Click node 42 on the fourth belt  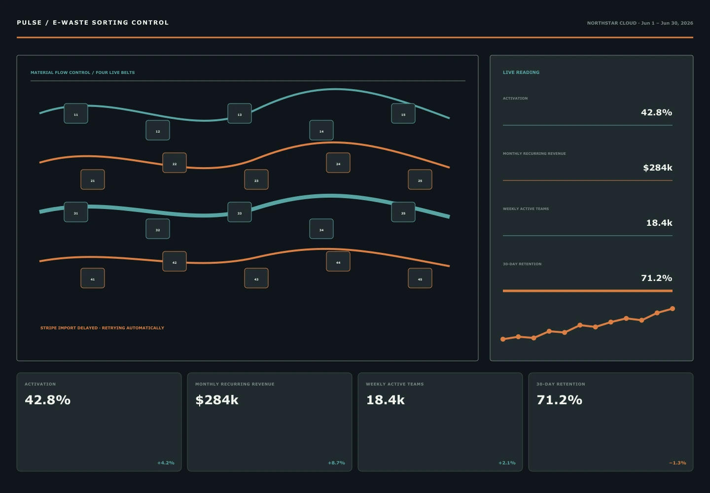coord(175,261)
